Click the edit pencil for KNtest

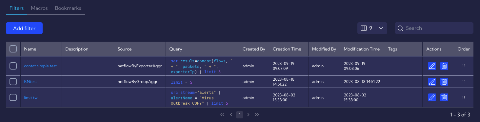point(432,82)
